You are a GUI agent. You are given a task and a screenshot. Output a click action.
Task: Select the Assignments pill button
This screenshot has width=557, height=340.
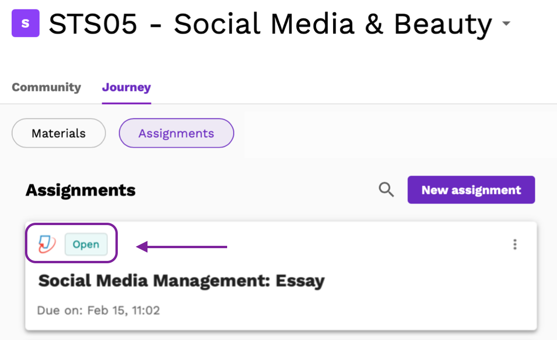tap(177, 133)
